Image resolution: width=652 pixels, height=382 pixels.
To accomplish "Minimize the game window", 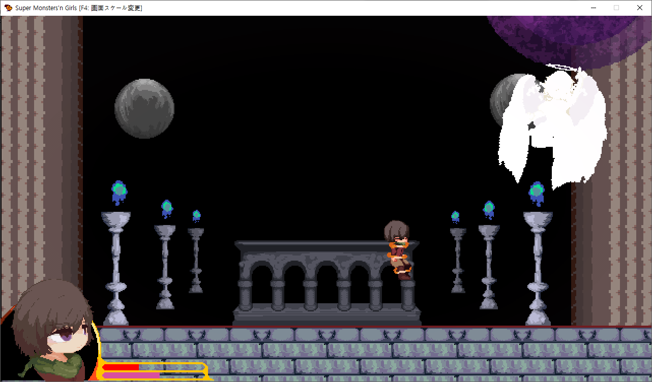I will tap(593, 8).
